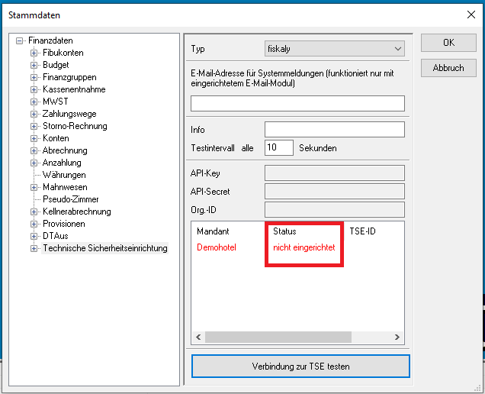Image resolution: width=485 pixels, height=394 pixels.
Task: Expand the DTAus plus icon
Action: click(x=34, y=236)
